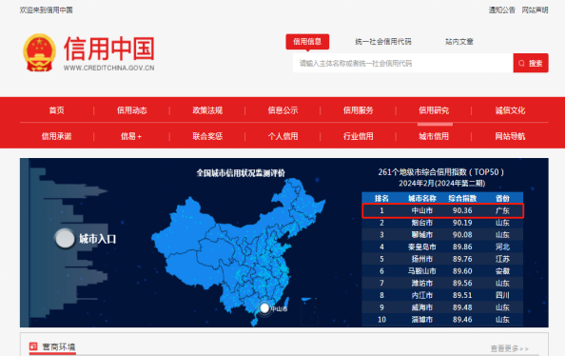Select the 信用信息 search tab
The width and height of the screenshot is (566, 356).
click(307, 42)
